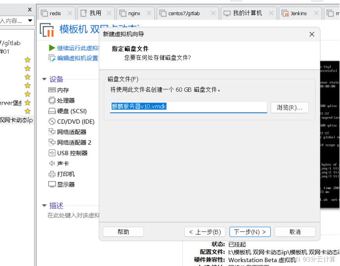Open the 继续运行此虚拟机 link
The height and width of the screenshot is (266, 340).
point(78,48)
